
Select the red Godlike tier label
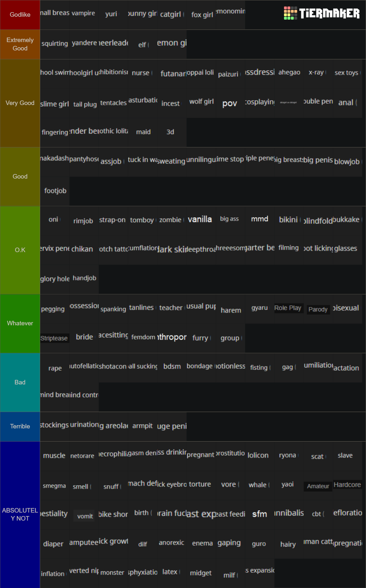[20, 15]
